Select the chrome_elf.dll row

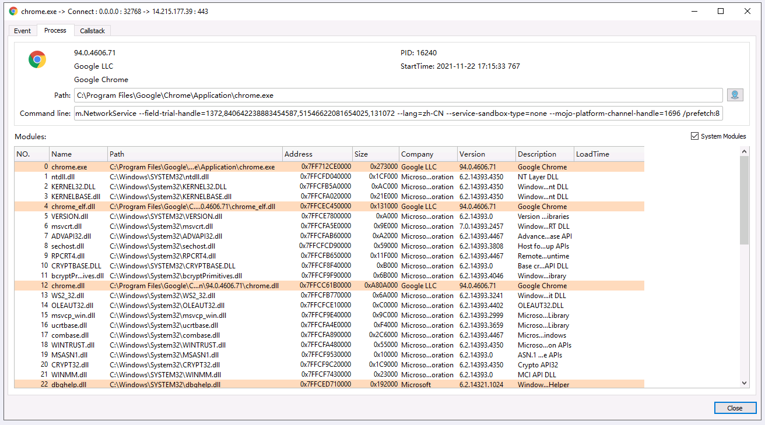point(329,207)
